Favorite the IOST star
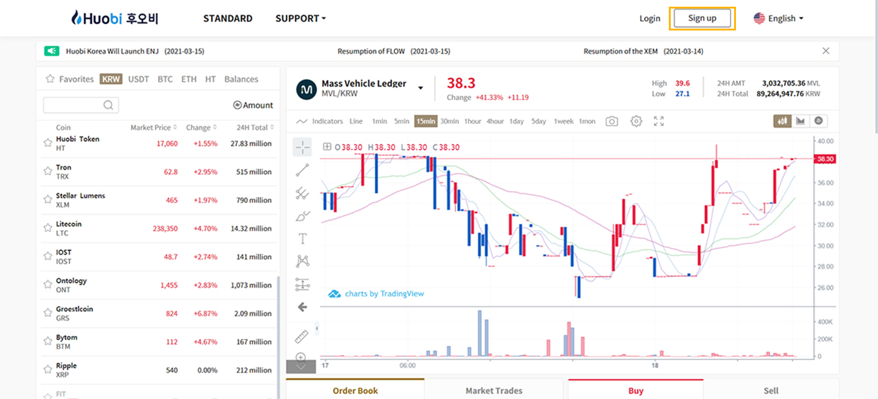Image resolution: width=878 pixels, height=399 pixels. (x=48, y=256)
